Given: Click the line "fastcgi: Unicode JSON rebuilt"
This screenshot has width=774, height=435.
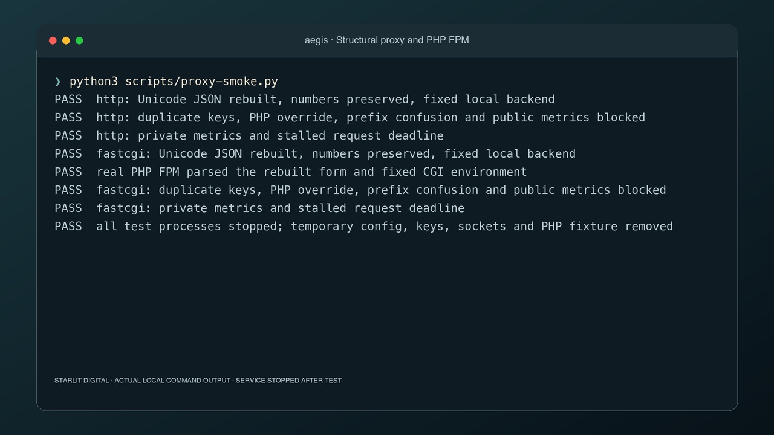Looking at the screenshot, I should (315, 154).
